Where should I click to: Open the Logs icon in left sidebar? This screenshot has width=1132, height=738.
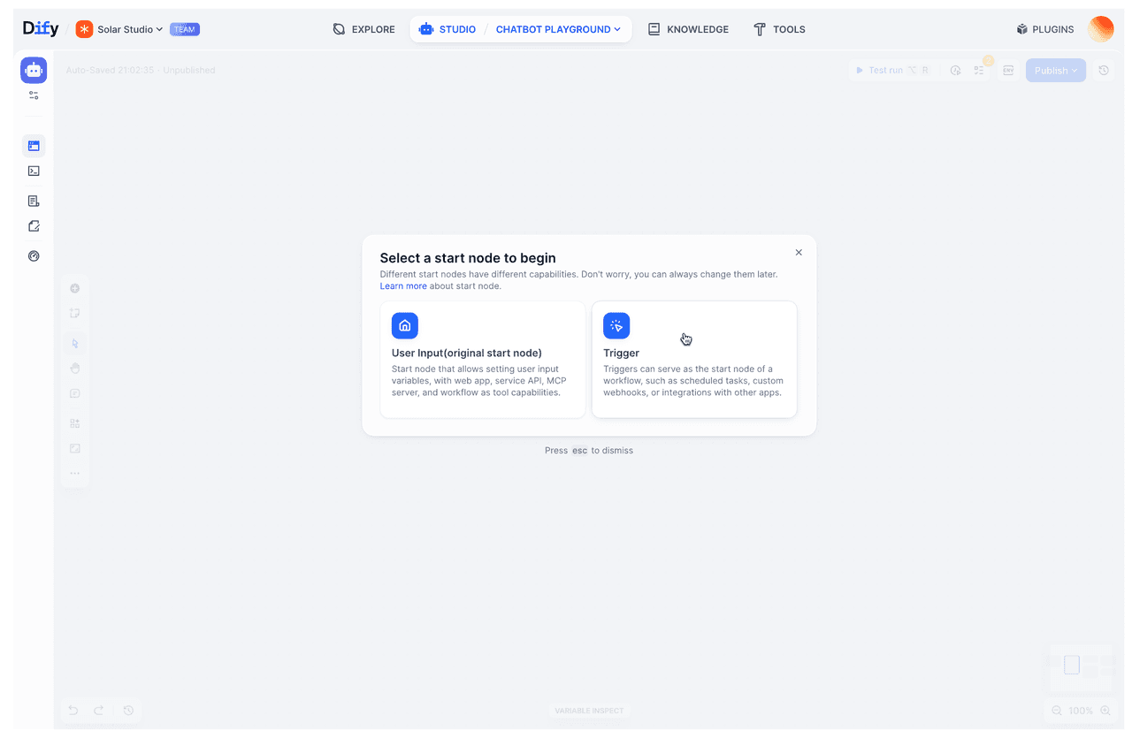tap(34, 202)
